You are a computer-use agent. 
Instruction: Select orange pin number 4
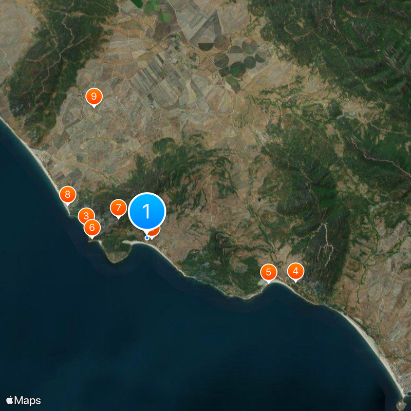pyautogui.click(x=296, y=271)
